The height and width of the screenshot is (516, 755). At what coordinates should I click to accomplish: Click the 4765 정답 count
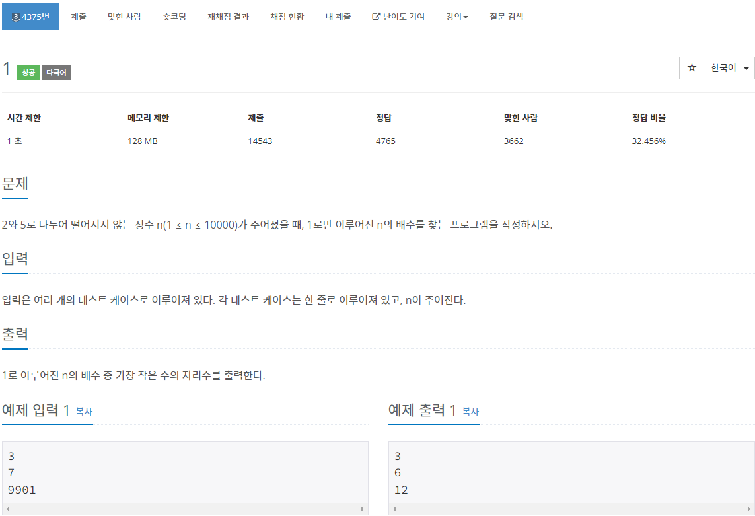point(386,141)
